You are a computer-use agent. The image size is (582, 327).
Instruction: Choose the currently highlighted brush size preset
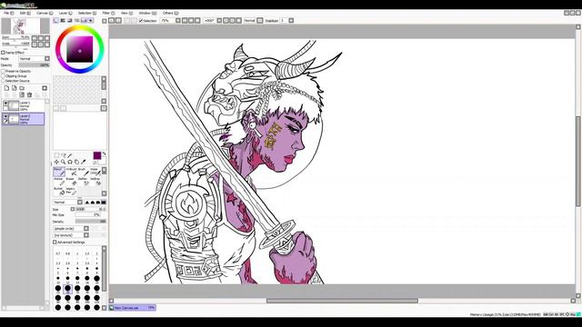67,288
